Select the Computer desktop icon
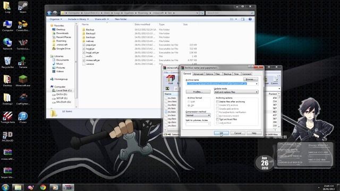The image size is (340, 191). 7,25
